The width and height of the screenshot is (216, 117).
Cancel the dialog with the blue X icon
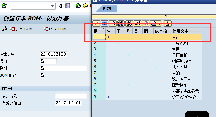[105, 23]
